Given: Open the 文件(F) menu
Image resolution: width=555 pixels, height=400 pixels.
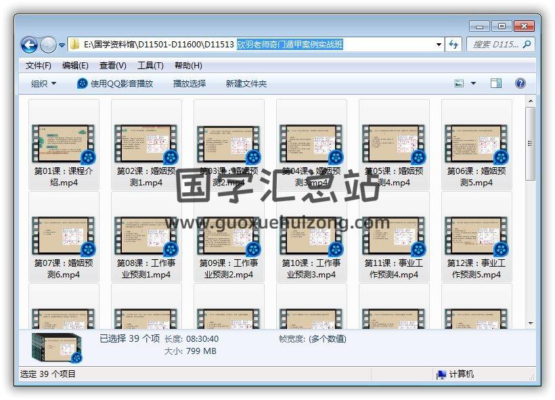Looking at the screenshot, I should [39, 66].
